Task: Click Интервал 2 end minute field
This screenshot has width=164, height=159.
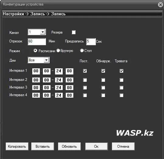Action: tap(69, 80)
